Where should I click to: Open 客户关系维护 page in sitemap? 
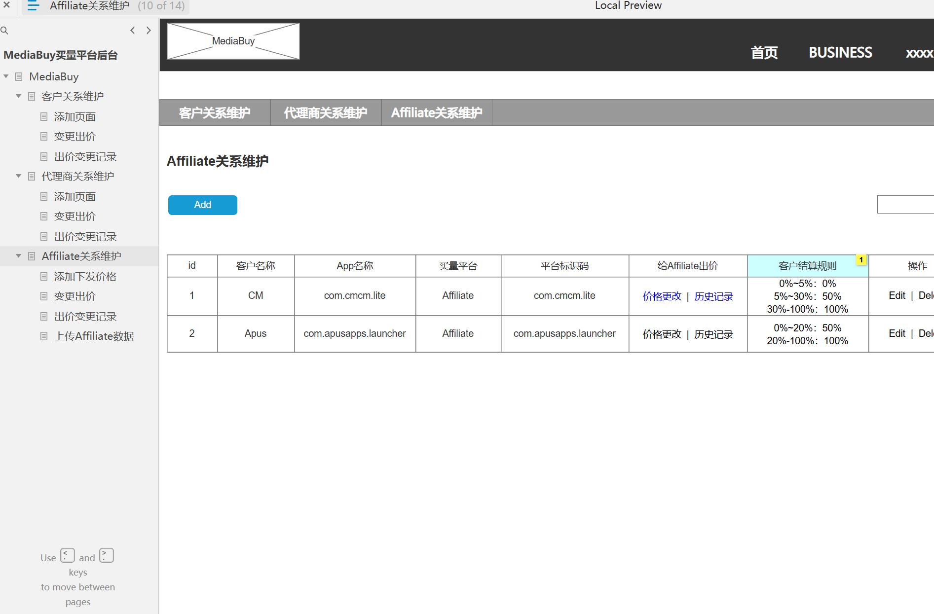(73, 96)
